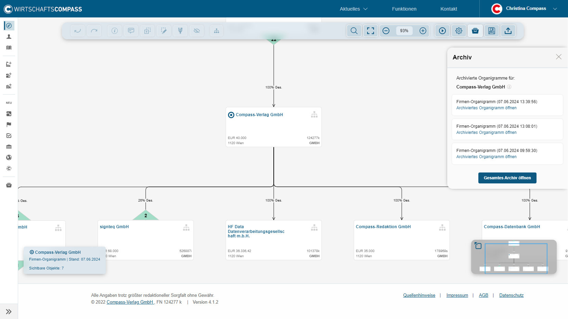This screenshot has height=319, width=568.
Task: Click the 93% zoom value field
Action: click(404, 31)
